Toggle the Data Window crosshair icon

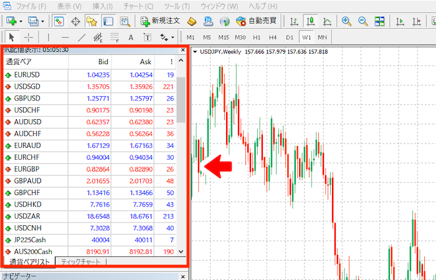(x=75, y=21)
